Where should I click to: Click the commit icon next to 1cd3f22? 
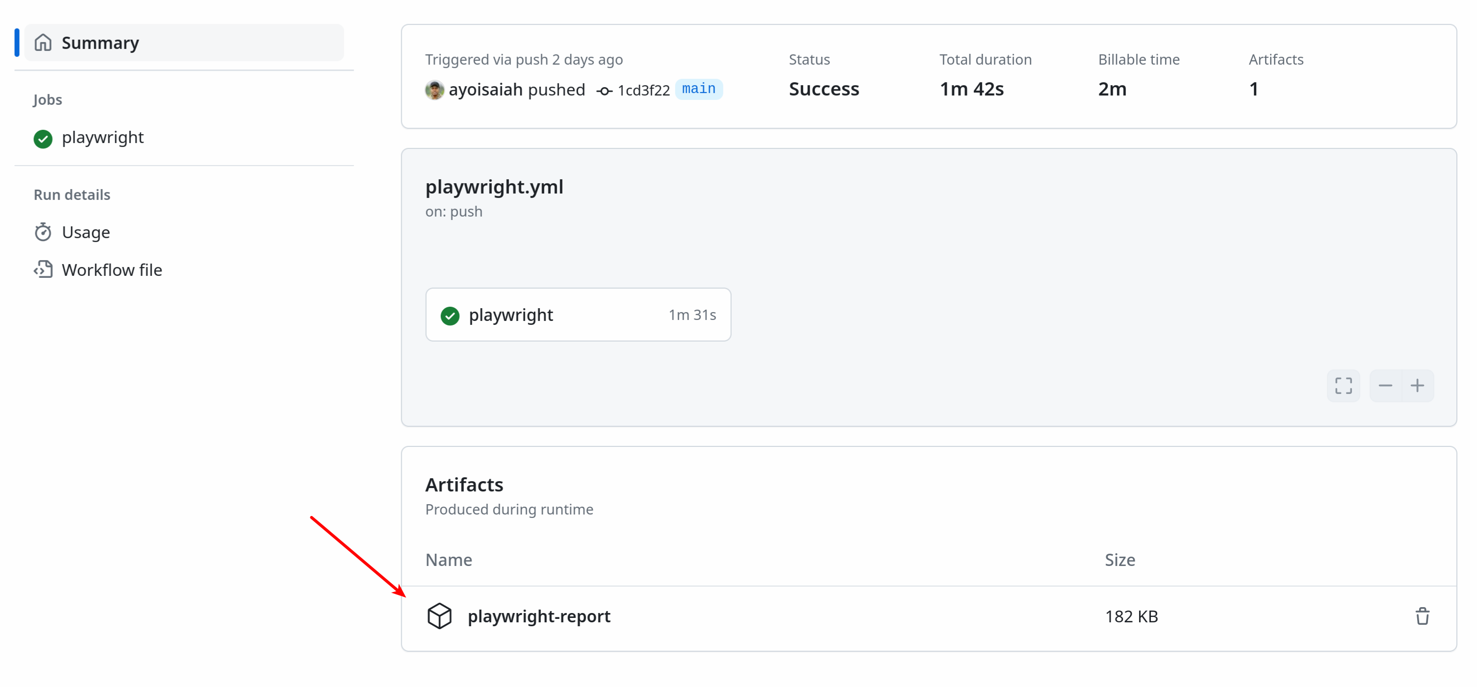tap(604, 90)
